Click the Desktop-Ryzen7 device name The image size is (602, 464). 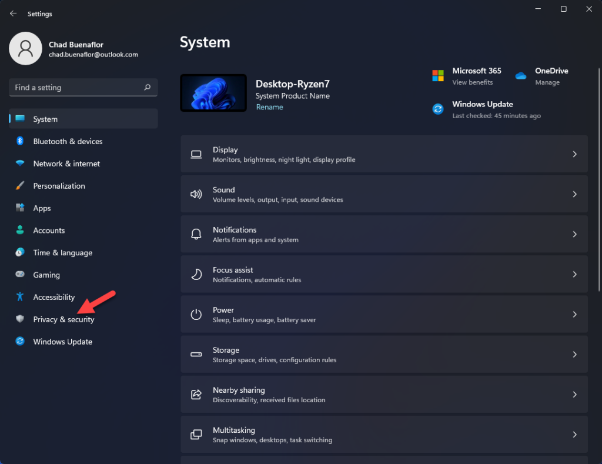pos(293,84)
